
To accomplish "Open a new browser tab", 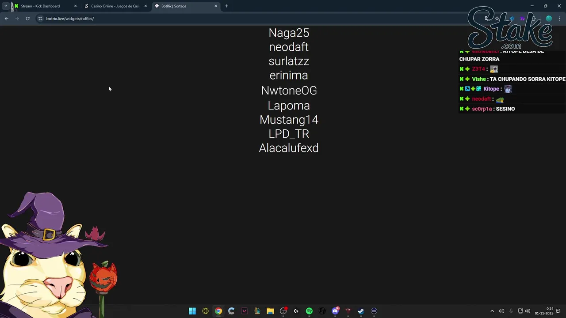I will click(x=226, y=6).
